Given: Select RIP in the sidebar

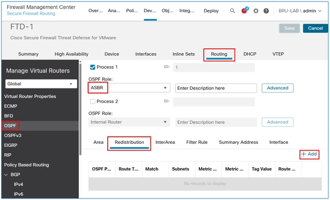Looking at the screenshot, I should pyautogui.click(x=8, y=155).
